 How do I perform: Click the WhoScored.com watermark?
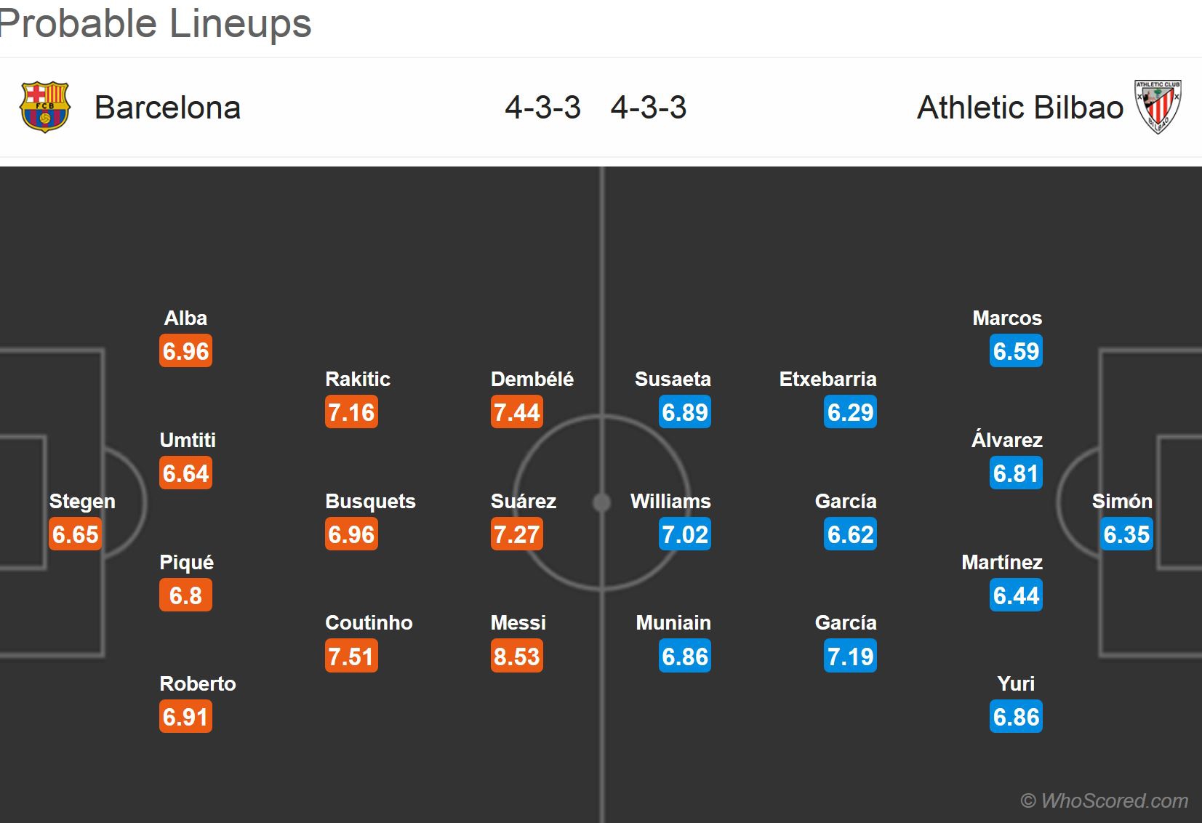[1104, 800]
